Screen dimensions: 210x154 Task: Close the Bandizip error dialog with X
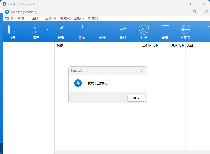pyautogui.click(x=143, y=70)
